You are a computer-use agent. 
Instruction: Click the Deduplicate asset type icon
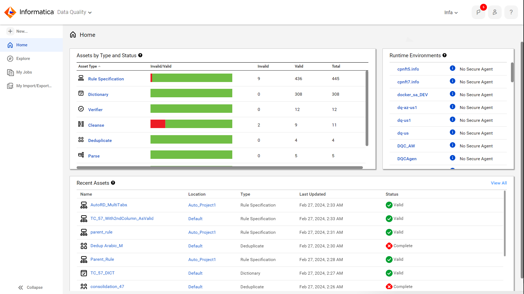click(81, 140)
